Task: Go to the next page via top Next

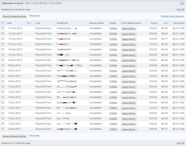Action: coord(179,10)
